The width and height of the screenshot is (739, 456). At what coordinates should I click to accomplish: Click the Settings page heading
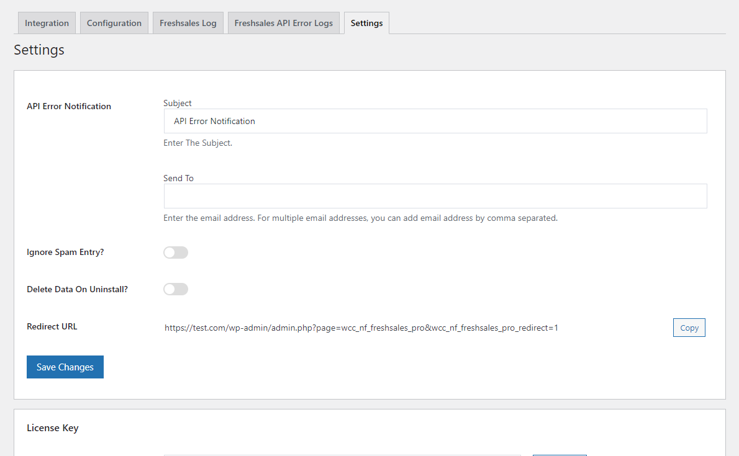point(39,50)
